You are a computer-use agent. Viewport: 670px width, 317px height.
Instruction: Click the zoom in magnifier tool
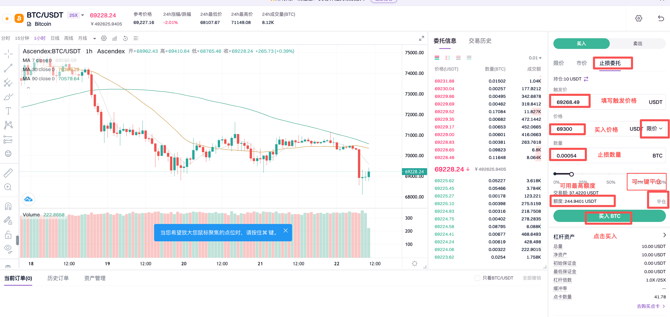point(8,187)
